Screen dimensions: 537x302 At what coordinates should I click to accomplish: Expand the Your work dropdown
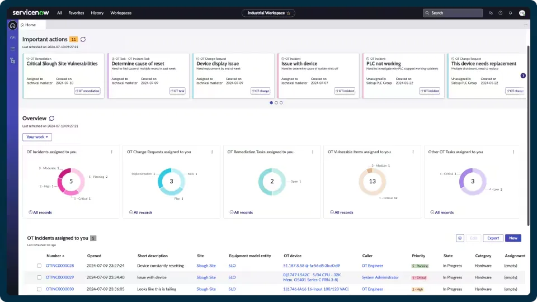pyautogui.click(x=37, y=137)
